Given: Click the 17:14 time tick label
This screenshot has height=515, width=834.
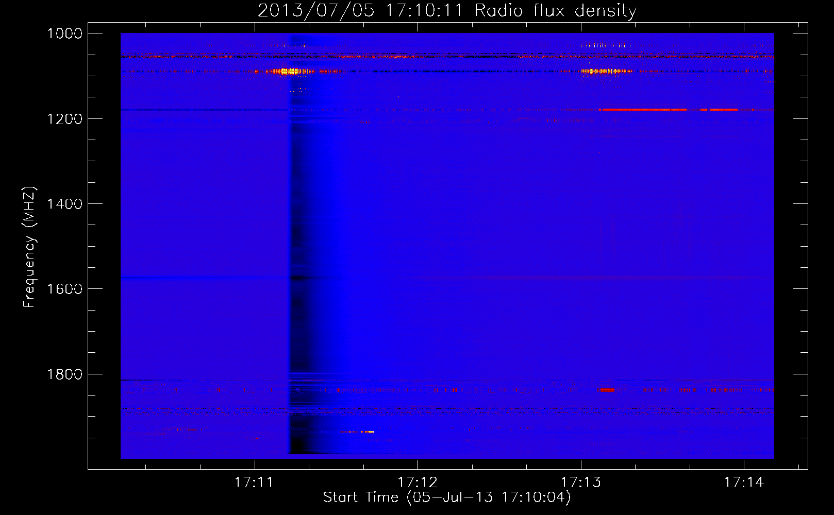Looking at the screenshot, I should click(744, 483).
